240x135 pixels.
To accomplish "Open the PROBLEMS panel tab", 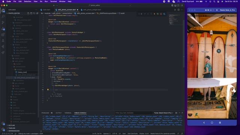I will [45, 113].
